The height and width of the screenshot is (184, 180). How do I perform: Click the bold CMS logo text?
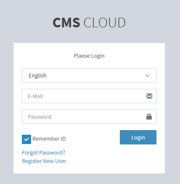click(x=66, y=22)
